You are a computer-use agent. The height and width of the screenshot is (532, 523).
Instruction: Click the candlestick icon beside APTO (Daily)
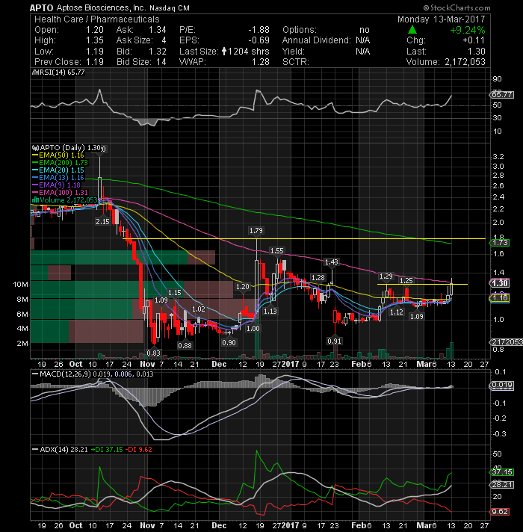[x=35, y=148]
